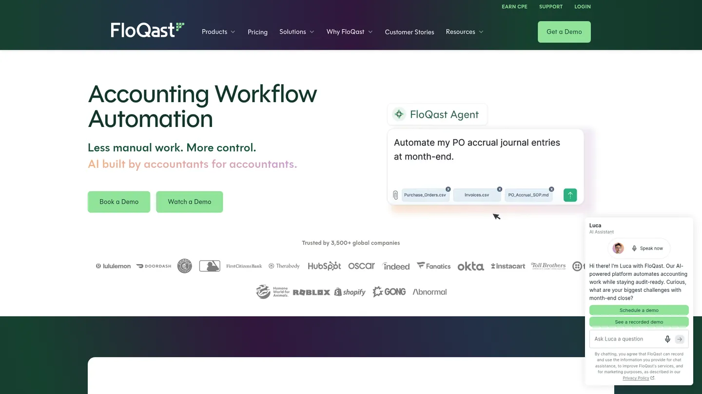Image resolution: width=702 pixels, height=394 pixels.
Task: Click the paperclip attachment icon
Action: [x=395, y=195]
